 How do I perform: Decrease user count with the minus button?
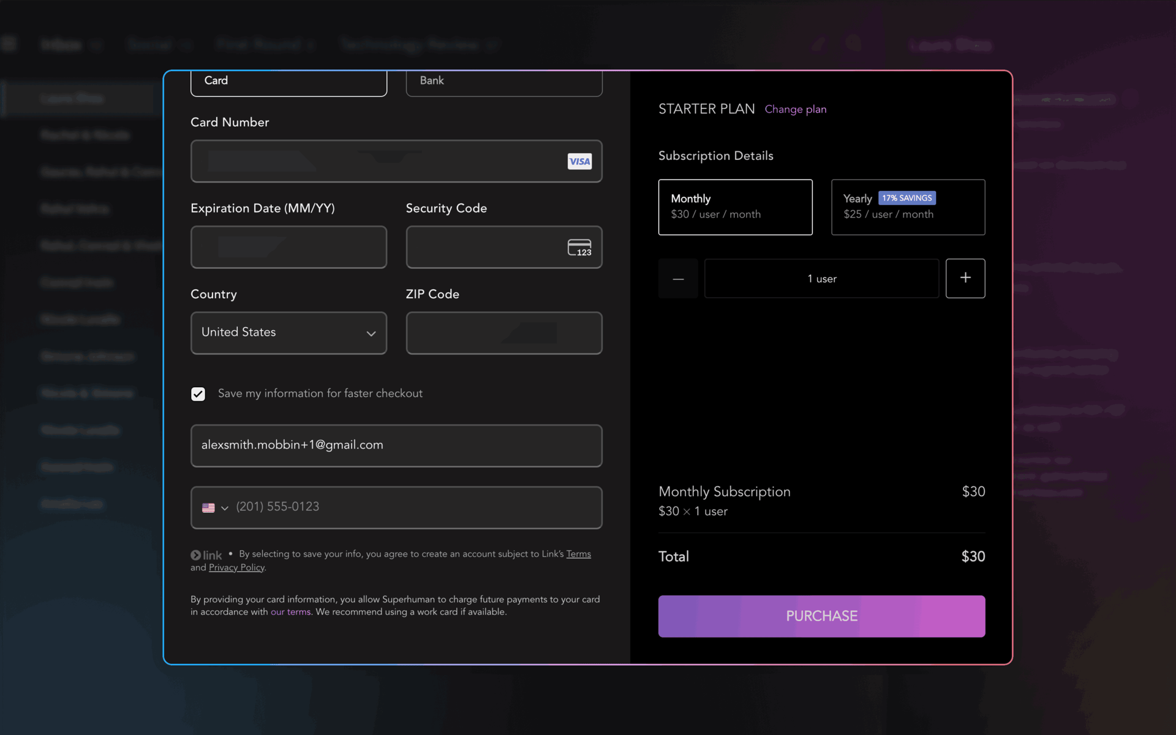pos(678,278)
